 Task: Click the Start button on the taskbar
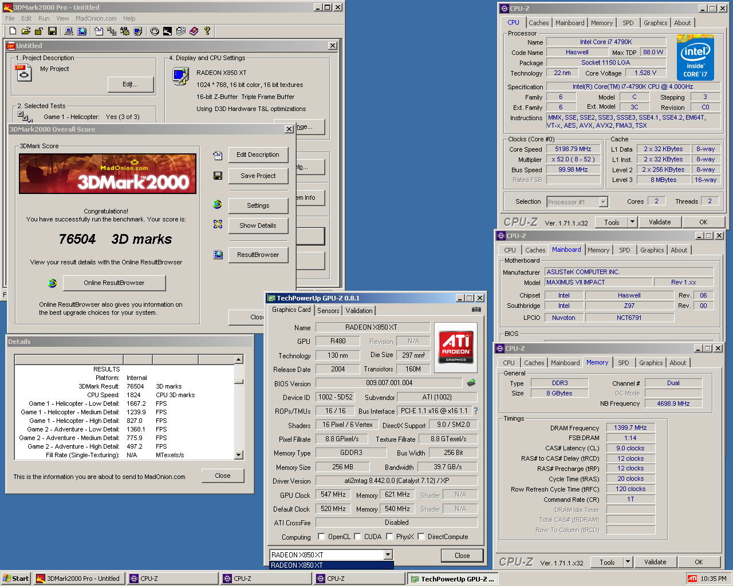[15, 579]
